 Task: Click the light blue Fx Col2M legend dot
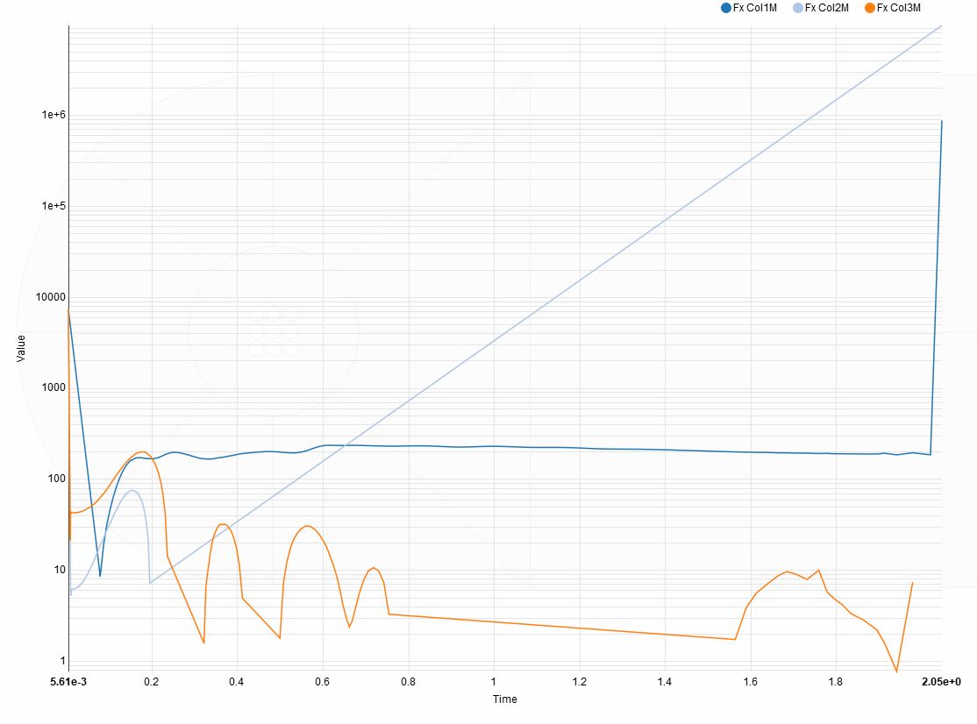click(x=797, y=8)
